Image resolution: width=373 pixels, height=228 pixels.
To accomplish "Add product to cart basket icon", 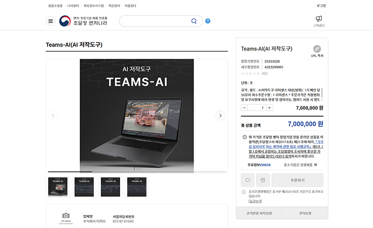I will [263, 180].
